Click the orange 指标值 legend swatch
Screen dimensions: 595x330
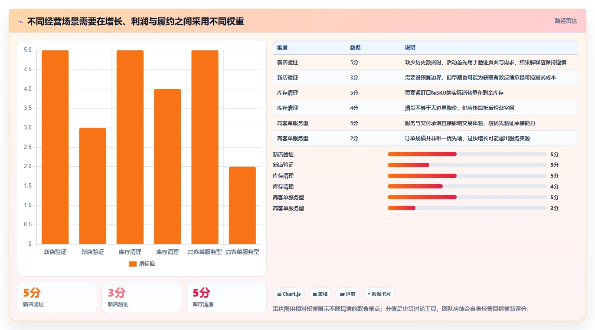point(133,264)
